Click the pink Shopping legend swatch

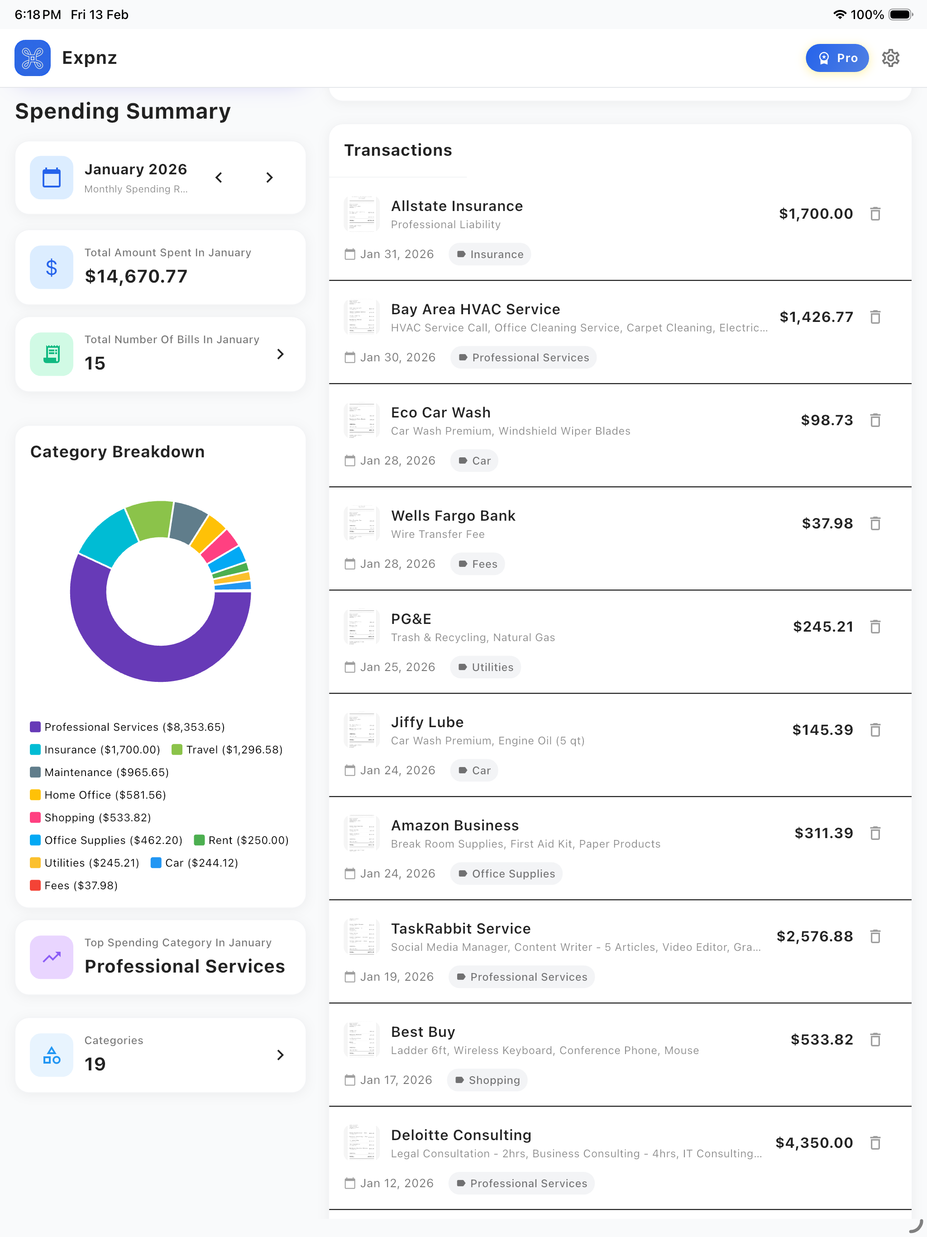[x=35, y=818]
